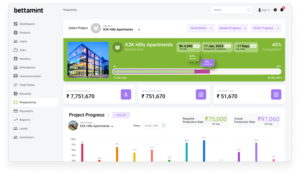Click the View All button
This screenshot has height=175, width=300.
(x=121, y=115)
